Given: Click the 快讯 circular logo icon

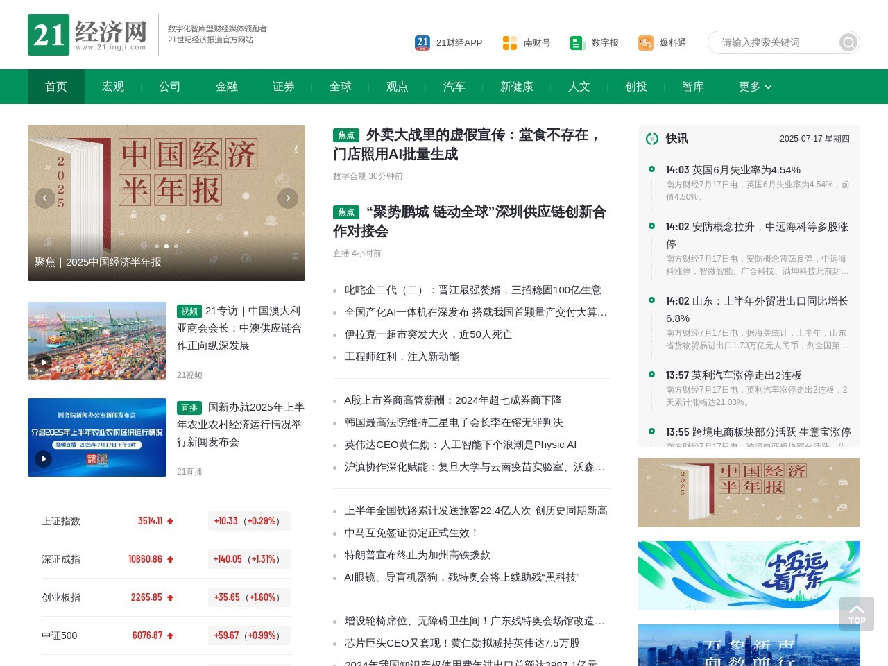Looking at the screenshot, I should (x=653, y=139).
